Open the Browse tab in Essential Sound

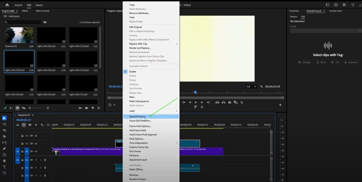coord(294,17)
